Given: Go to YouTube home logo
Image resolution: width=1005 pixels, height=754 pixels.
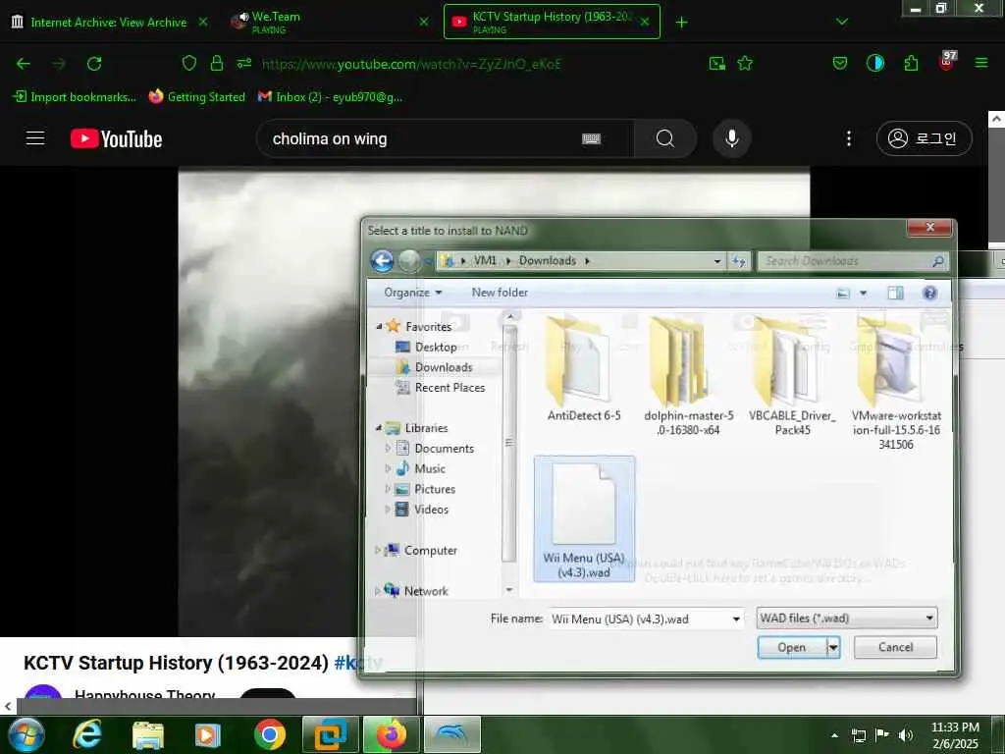Looking at the screenshot, I should pyautogui.click(x=116, y=138).
